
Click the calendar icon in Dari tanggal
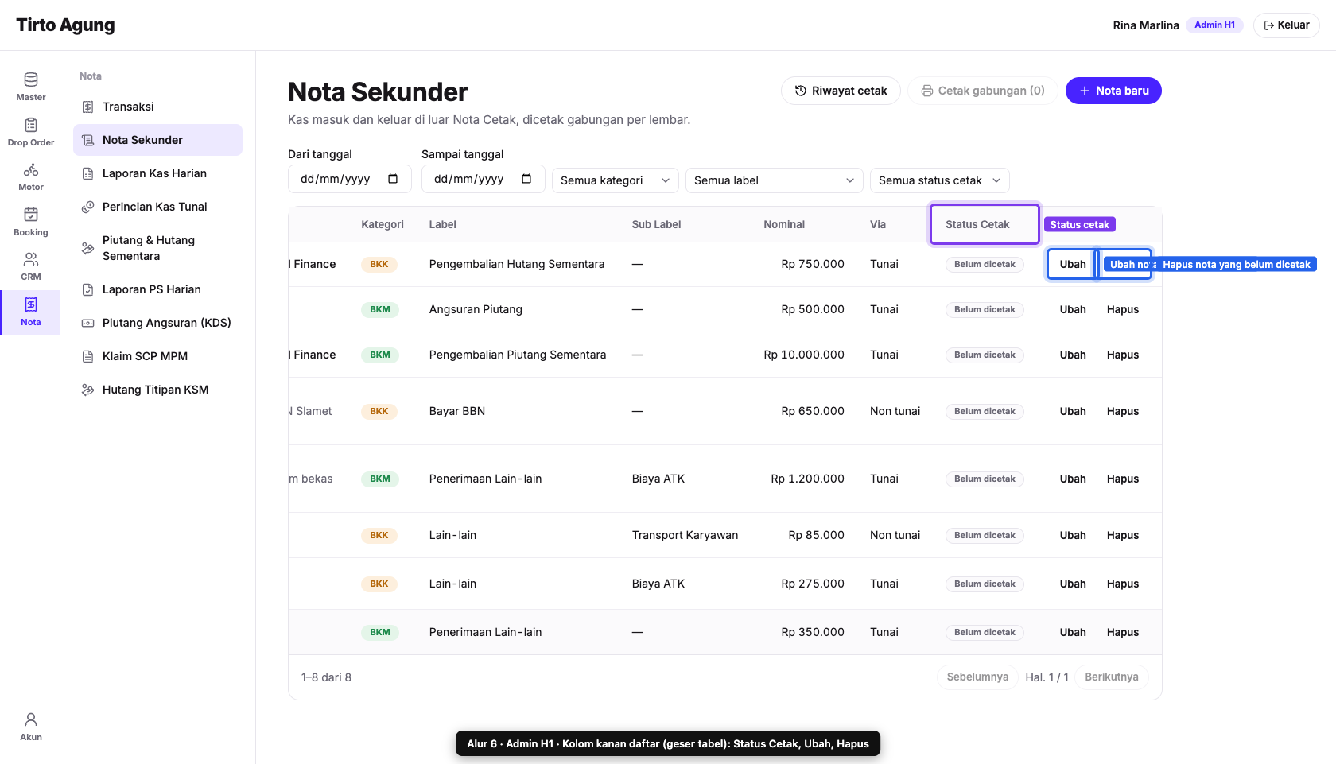point(393,179)
